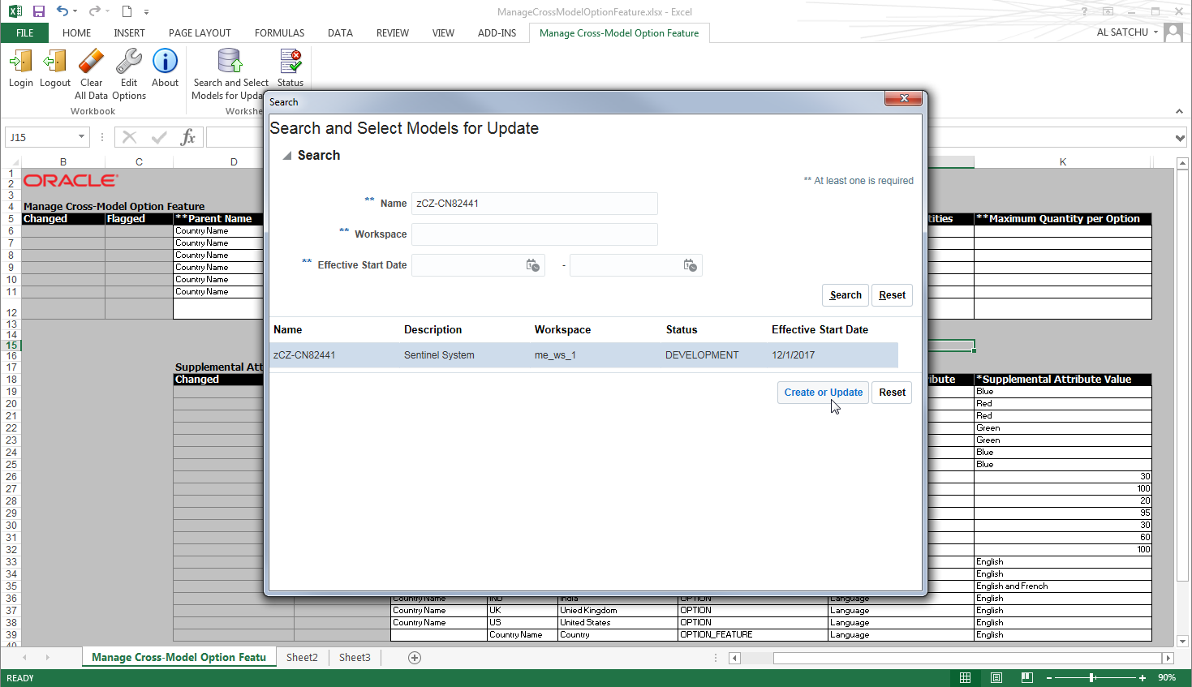
Task: Add a new sheet with plus icon
Action: click(x=415, y=658)
